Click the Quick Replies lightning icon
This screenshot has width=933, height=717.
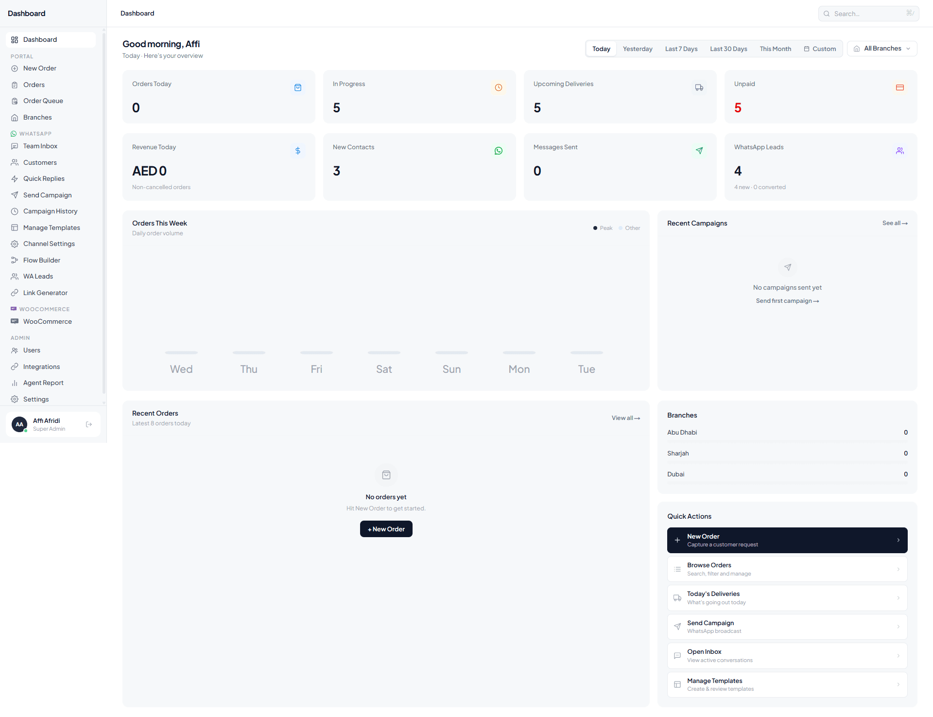(15, 179)
